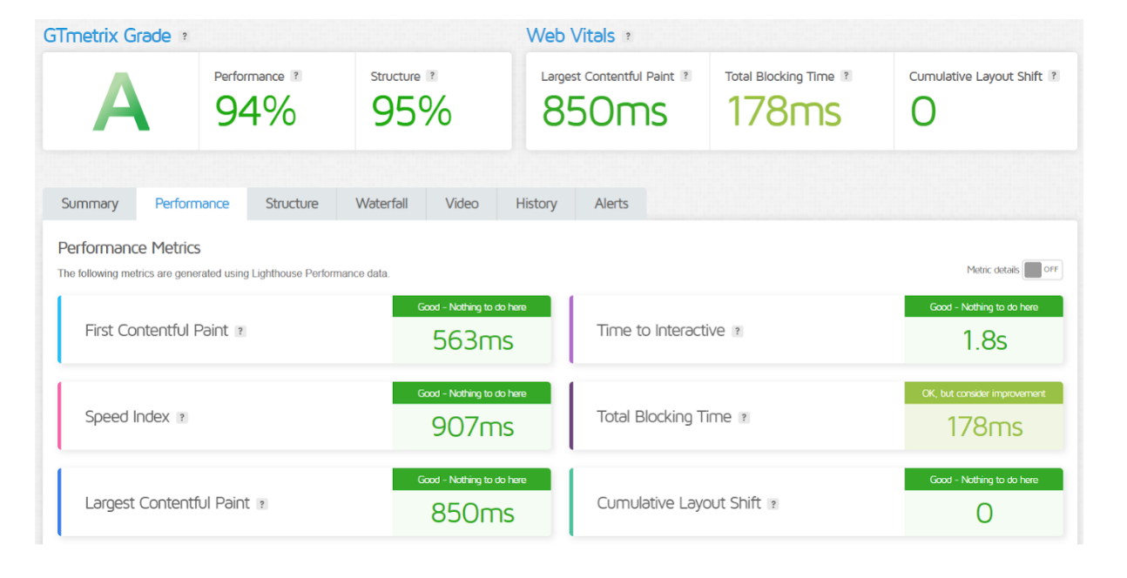The width and height of the screenshot is (1127, 578).
Task: Click the large A grade letter
Action: [x=121, y=103]
